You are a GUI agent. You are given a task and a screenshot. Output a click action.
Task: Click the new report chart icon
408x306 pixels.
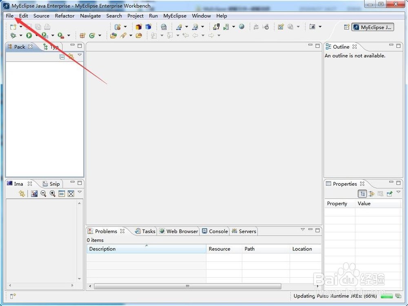pos(281,27)
